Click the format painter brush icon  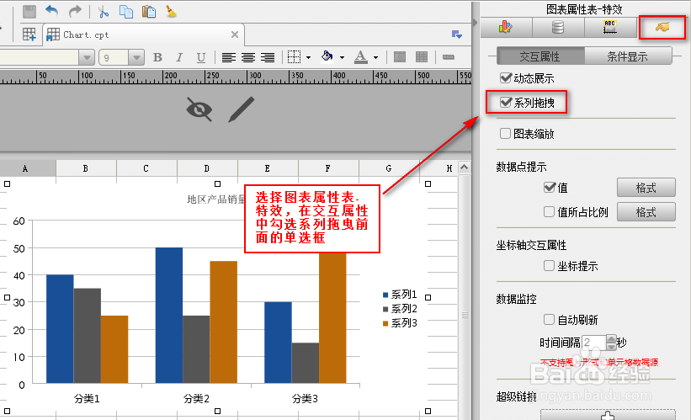pyautogui.click(x=171, y=12)
